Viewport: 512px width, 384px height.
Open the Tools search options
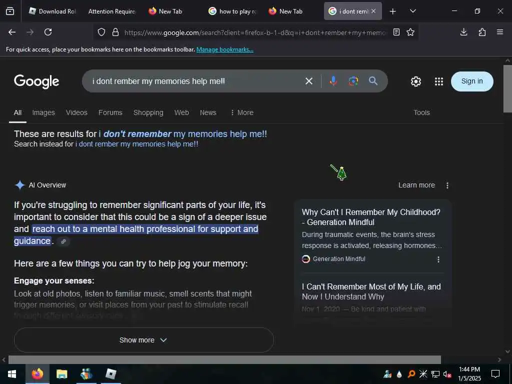(421, 112)
